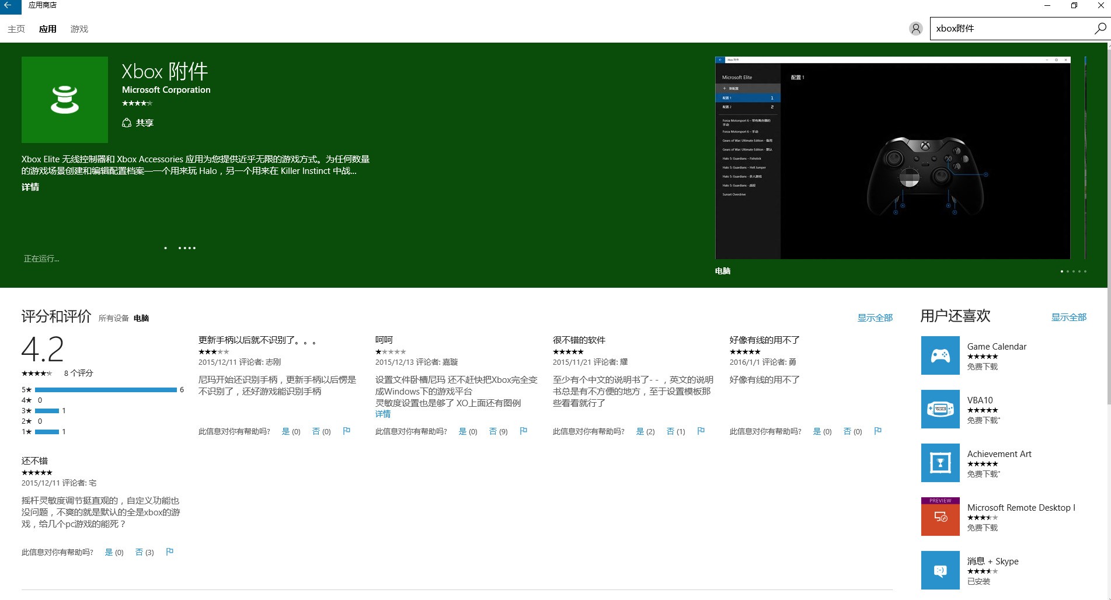Vote 是 (0) on the 呵呵 review
The image size is (1111, 600).
pos(468,431)
